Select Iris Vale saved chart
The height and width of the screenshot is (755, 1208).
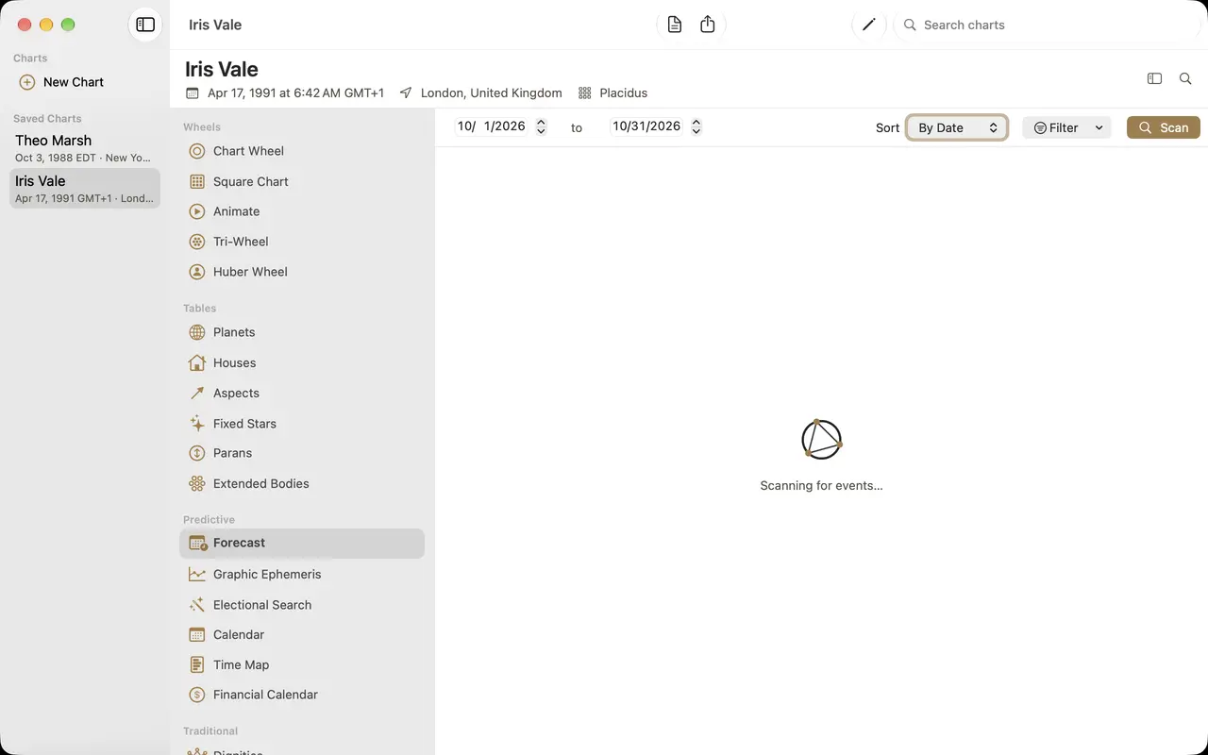(x=85, y=188)
